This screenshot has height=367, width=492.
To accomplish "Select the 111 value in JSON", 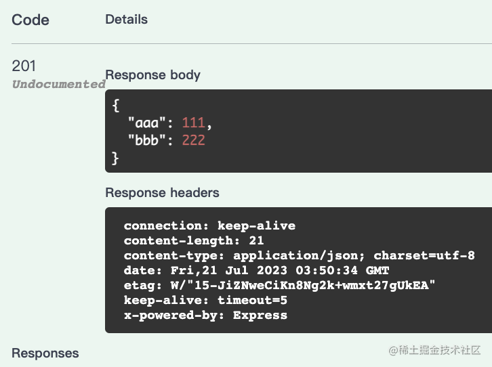I will 193,123.
